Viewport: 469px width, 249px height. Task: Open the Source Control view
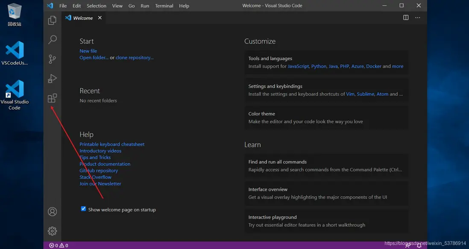pyautogui.click(x=52, y=59)
